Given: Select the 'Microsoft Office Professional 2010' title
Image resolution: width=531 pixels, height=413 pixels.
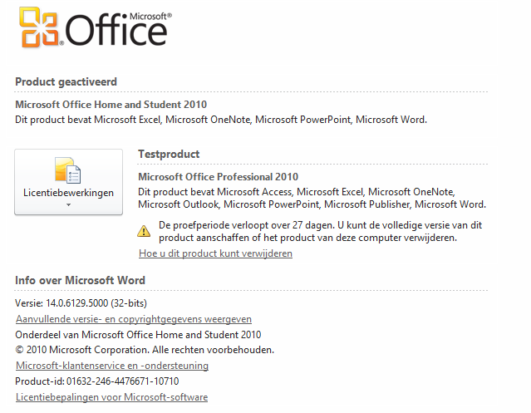Looking at the screenshot, I should coord(218,176).
